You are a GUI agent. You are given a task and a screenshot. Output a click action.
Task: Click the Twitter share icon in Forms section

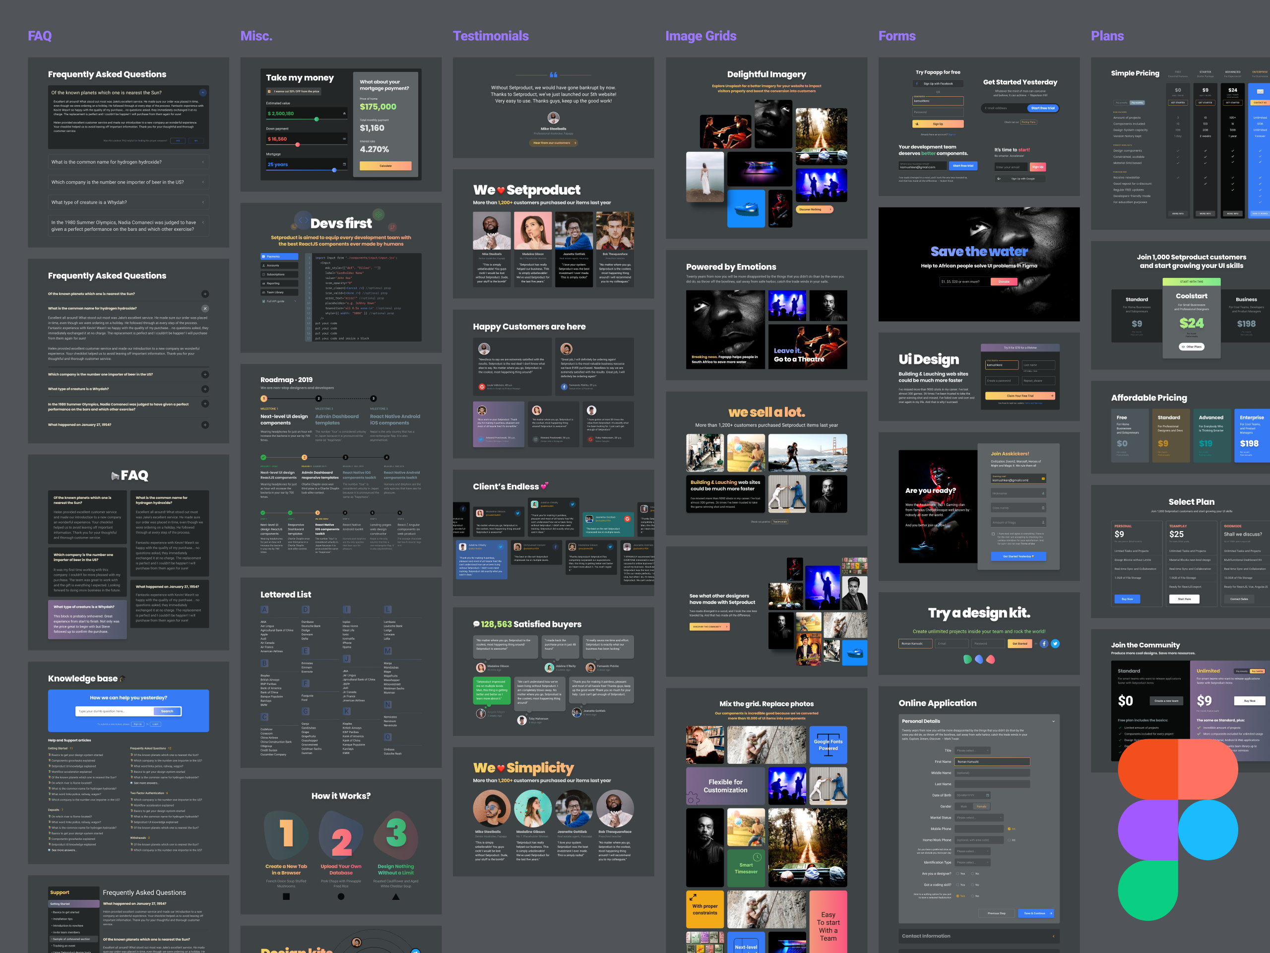point(1055,644)
